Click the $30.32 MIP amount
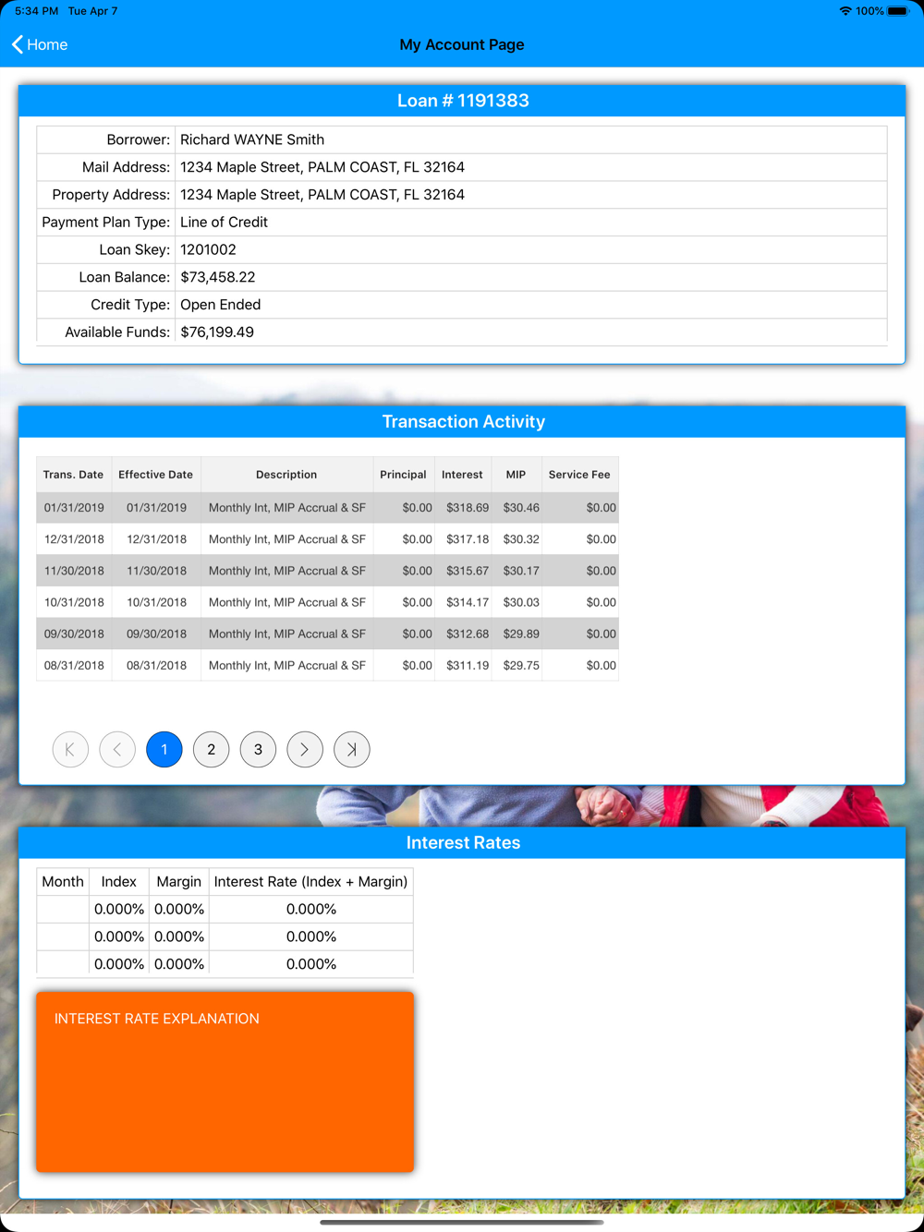This screenshot has height=1232, width=924. (521, 539)
